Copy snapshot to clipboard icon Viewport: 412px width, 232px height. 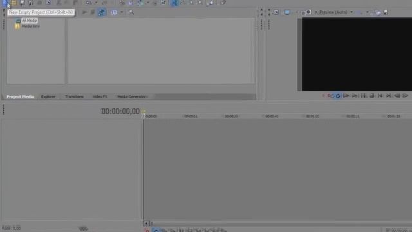tap(379, 12)
